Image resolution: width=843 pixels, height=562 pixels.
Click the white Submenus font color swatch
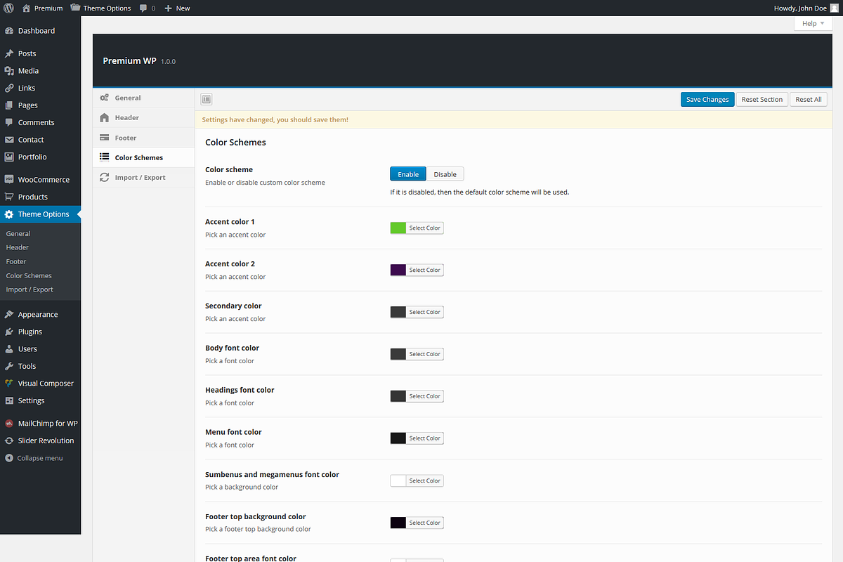398,481
